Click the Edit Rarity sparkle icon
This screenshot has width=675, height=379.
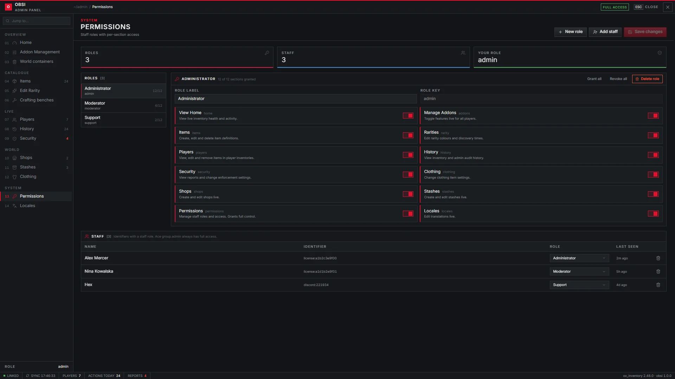(15, 91)
